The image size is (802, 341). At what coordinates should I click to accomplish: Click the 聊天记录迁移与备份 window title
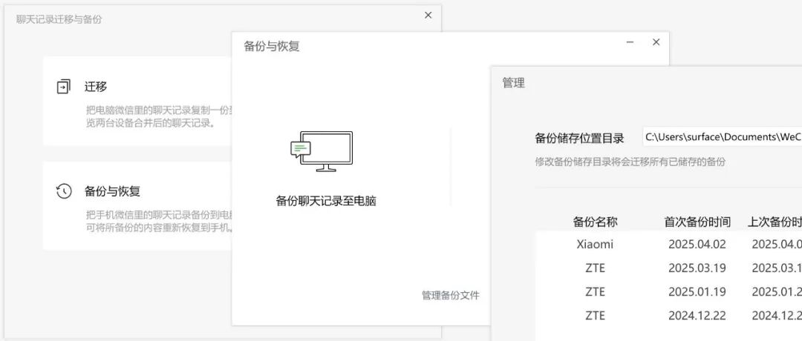59,19
